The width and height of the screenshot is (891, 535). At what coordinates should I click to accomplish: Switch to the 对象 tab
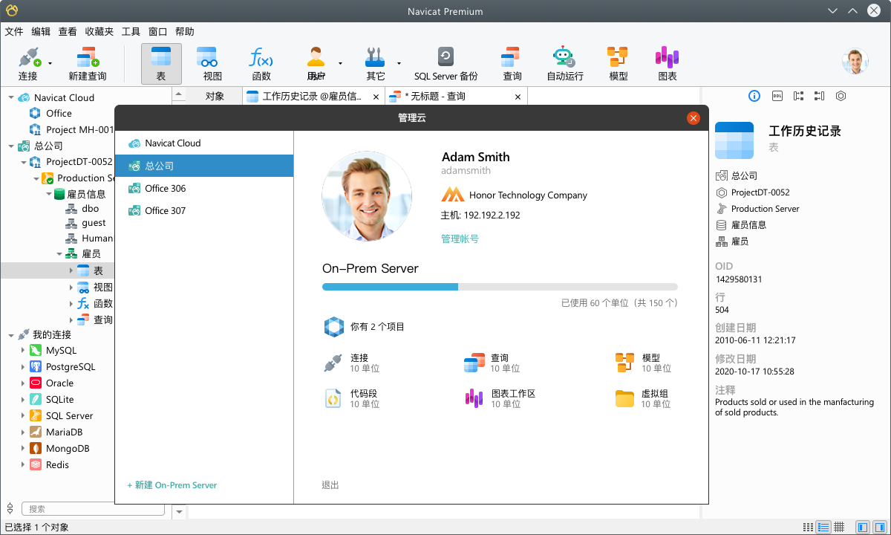(215, 96)
